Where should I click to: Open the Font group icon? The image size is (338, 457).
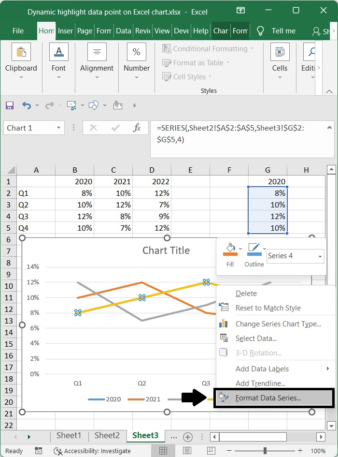click(x=59, y=52)
